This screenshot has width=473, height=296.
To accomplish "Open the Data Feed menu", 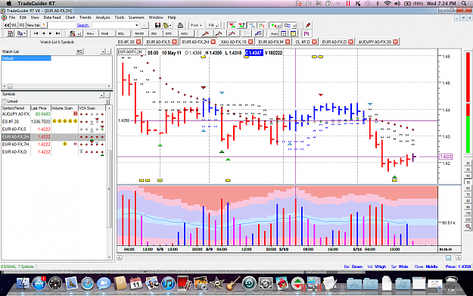I will click(52, 17).
